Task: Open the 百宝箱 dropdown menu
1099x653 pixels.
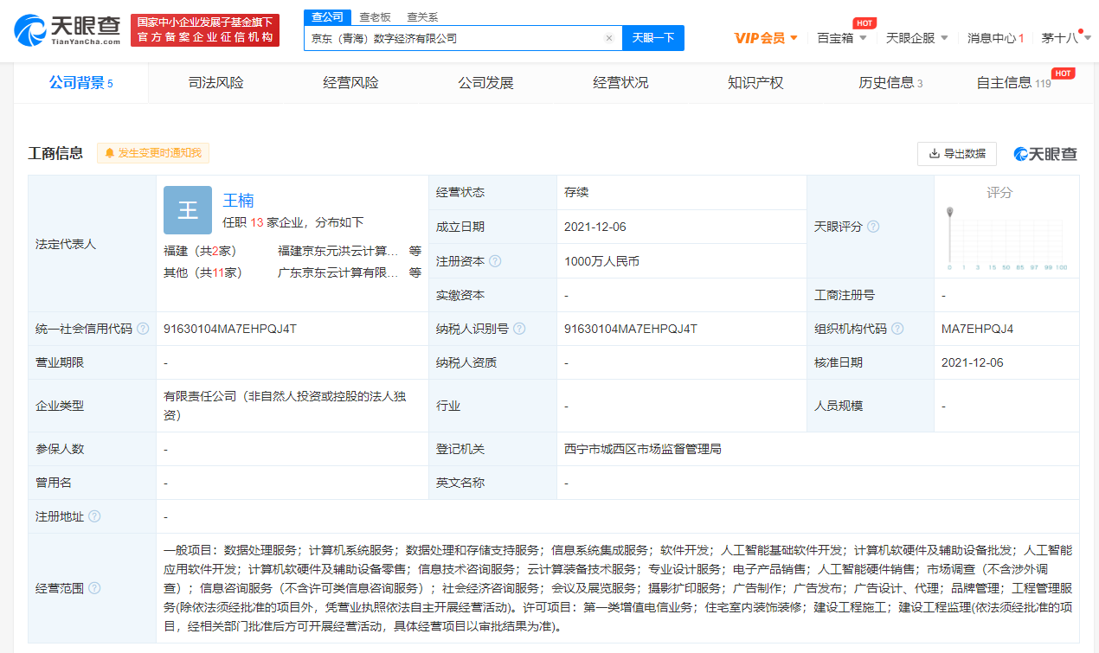Action: 841,38
